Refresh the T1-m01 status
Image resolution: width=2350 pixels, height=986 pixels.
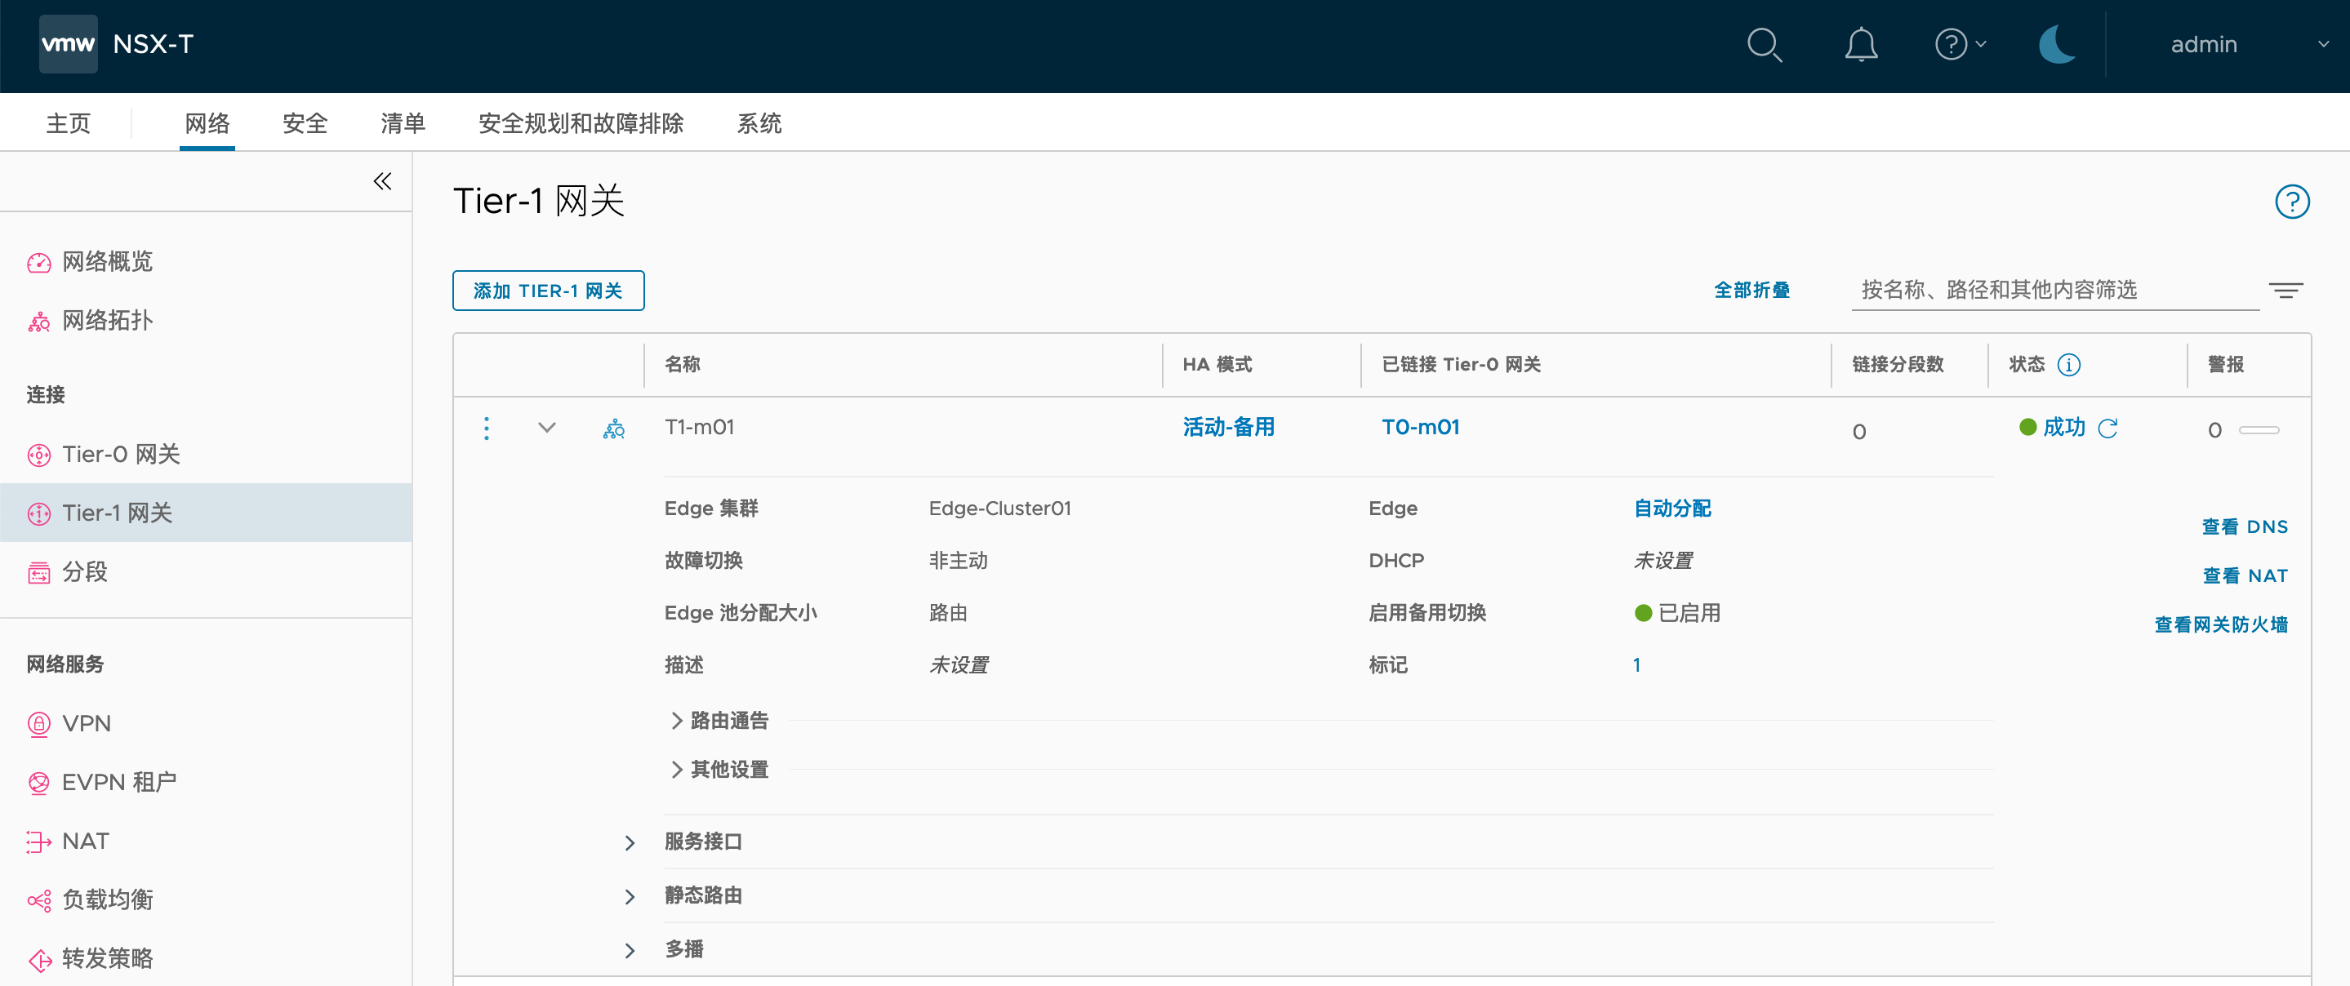(2107, 428)
